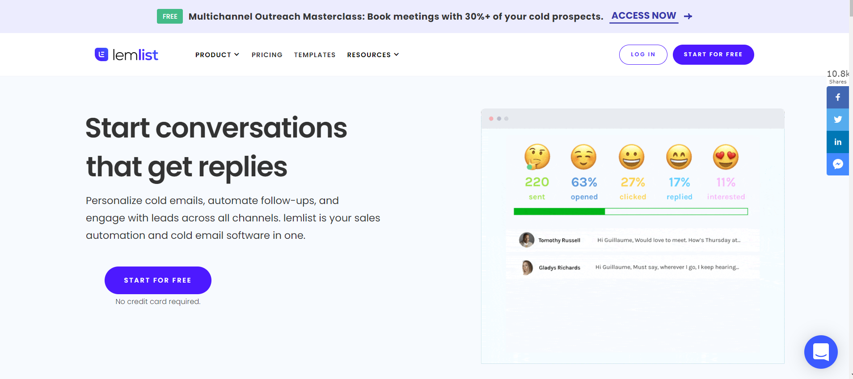The width and height of the screenshot is (853, 379).
Task: Click START FOR FREE hero button
Action: click(158, 280)
